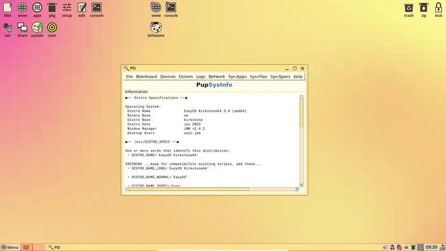Click the DISTRO_NAME_NORMAL='EasyOS' line
Screen dimensions: 446x251
click(x=157, y=177)
